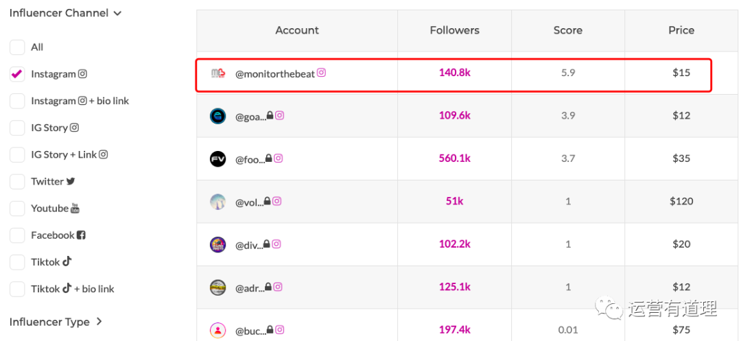Enable the Youtube channel checkbox
Viewport: 741px width, 341px height.
17,209
